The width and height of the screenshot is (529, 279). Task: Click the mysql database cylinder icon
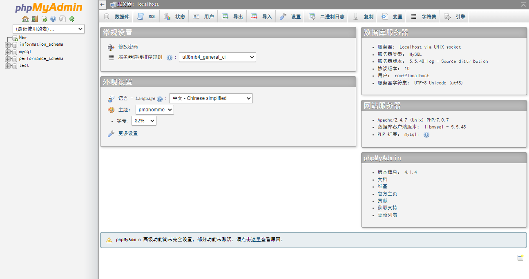coord(15,52)
